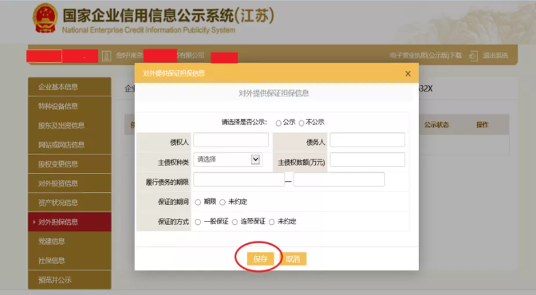Click the 债务人 input field
This screenshot has width=536, height=295.
tap(368, 140)
